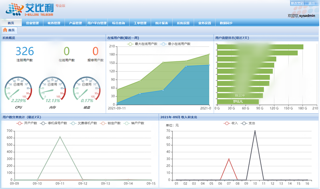Toggle 最大在线用户数 legend series

[142, 43]
